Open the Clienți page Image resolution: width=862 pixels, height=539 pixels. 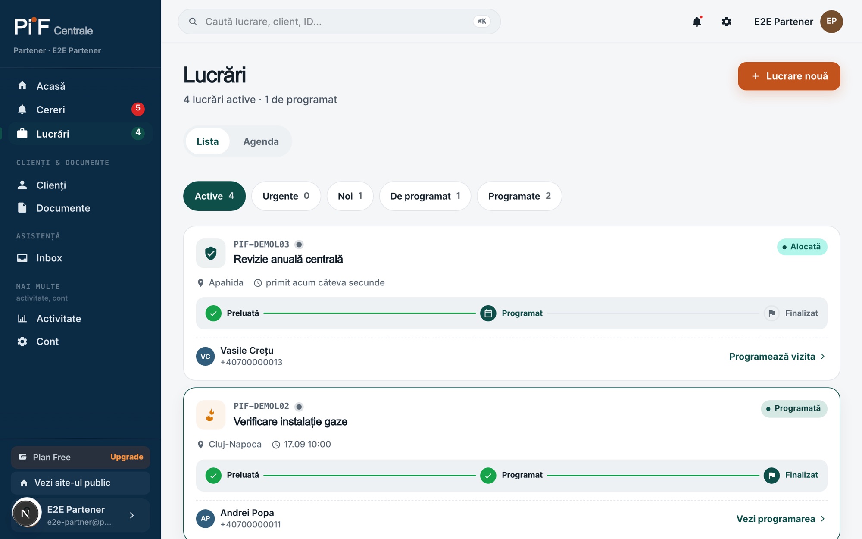[81, 185]
